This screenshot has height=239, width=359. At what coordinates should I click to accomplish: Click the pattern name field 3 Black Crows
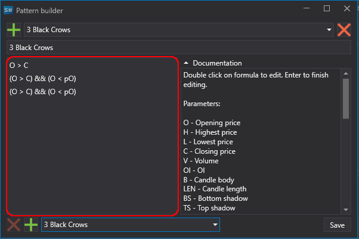pos(179,48)
